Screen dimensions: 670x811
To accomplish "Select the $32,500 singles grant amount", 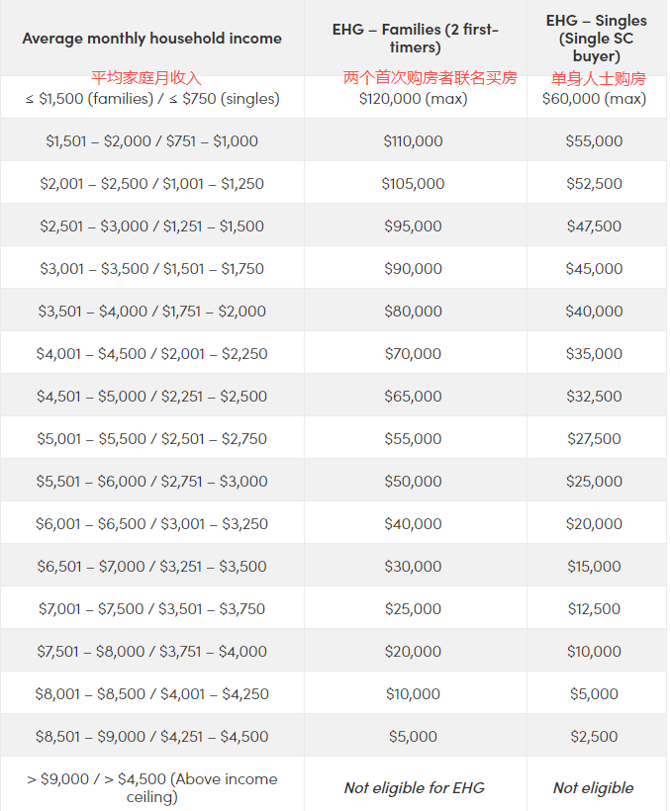I will [594, 397].
